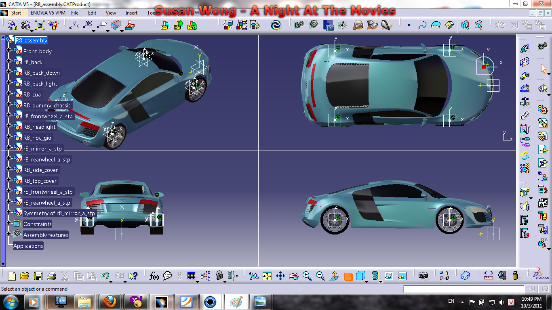The height and width of the screenshot is (310, 552).
Task: Select R8_dummy_chassis in the tree
Action: click(x=47, y=105)
